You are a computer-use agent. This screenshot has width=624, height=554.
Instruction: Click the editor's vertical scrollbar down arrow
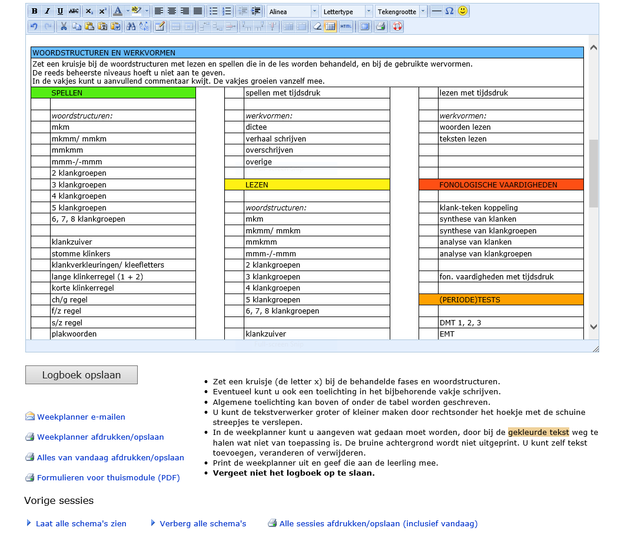coord(593,327)
